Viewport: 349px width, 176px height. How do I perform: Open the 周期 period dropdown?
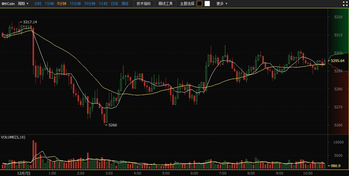tap(23, 4)
